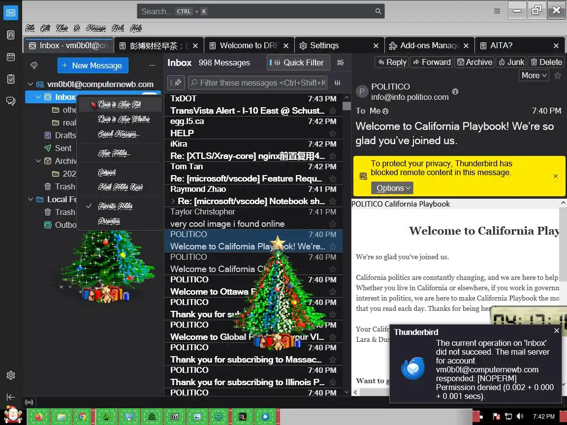Archive the open message
Viewport: 567px width, 425px height.
tap(475, 62)
